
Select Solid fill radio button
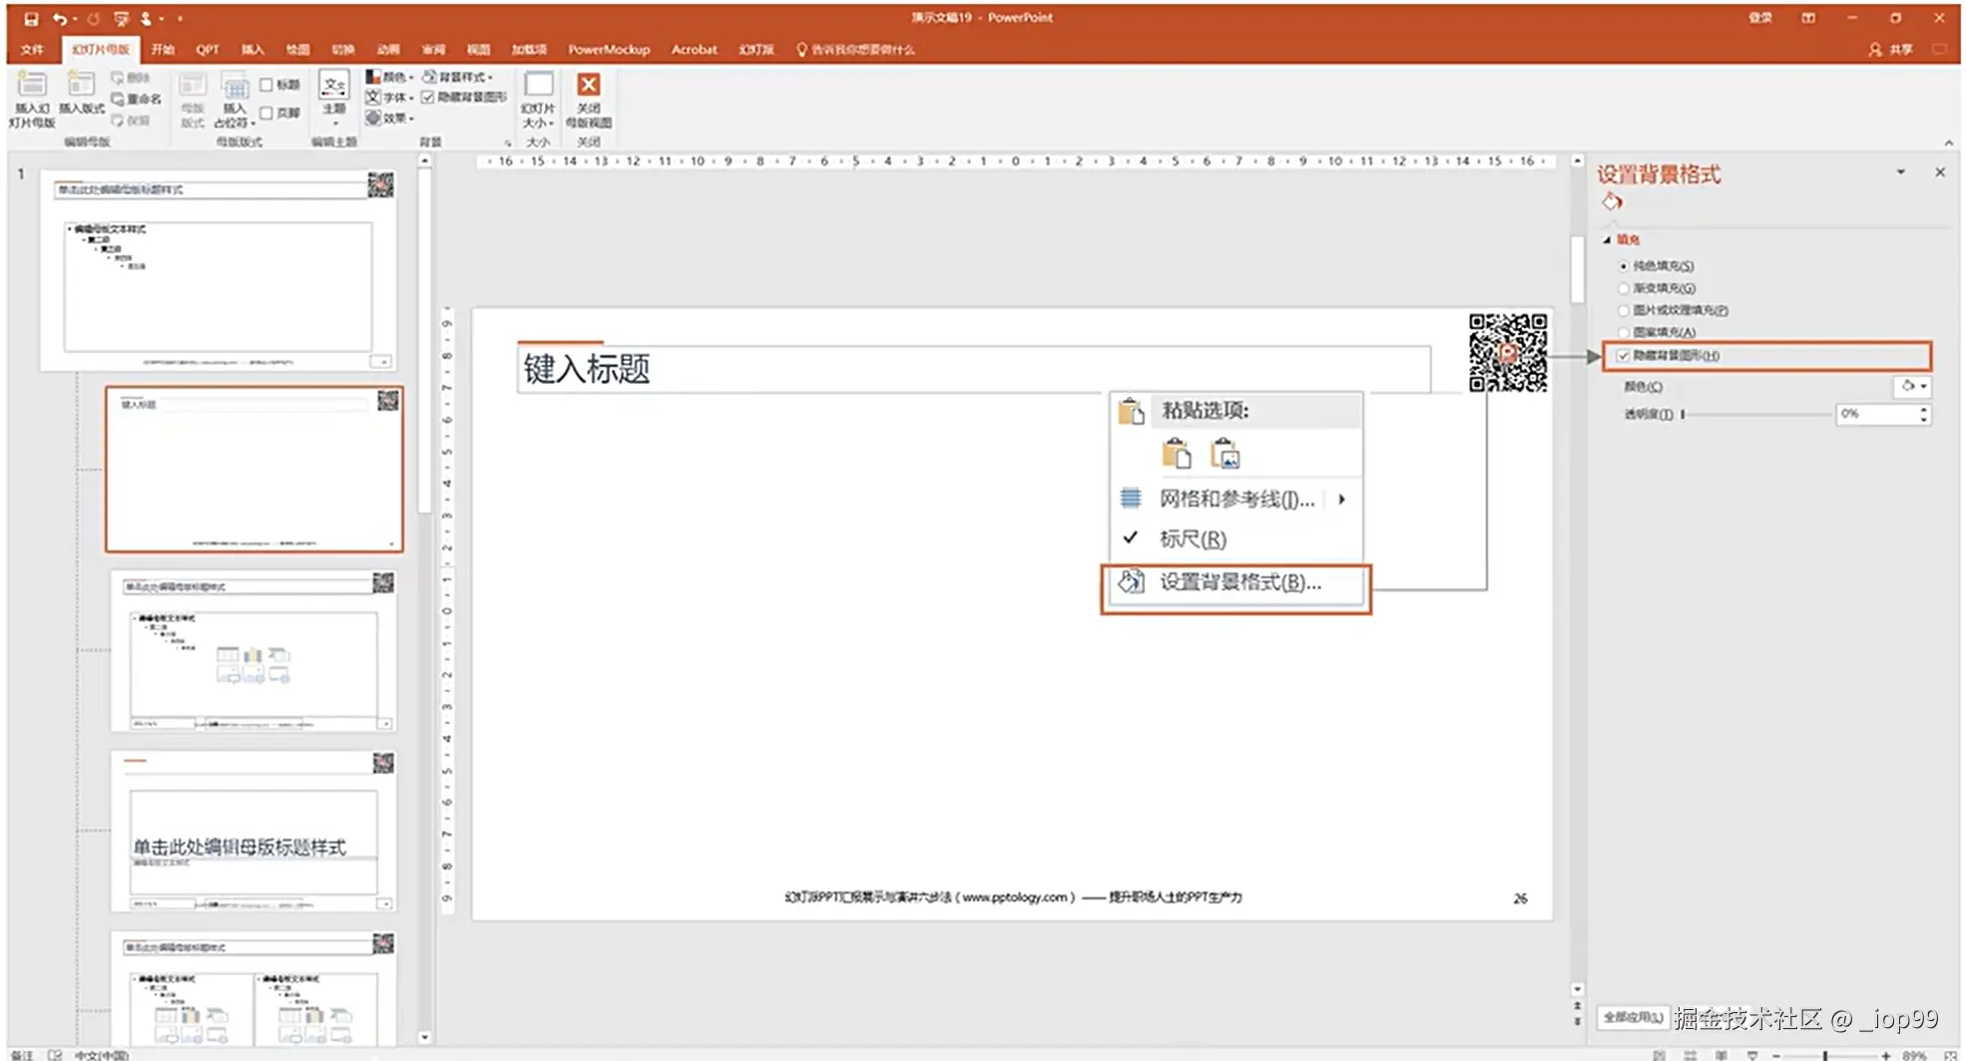pyautogui.click(x=1624, y=266)
